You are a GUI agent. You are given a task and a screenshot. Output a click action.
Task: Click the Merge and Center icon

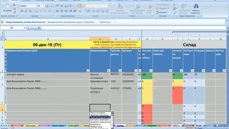coord(80,11)
